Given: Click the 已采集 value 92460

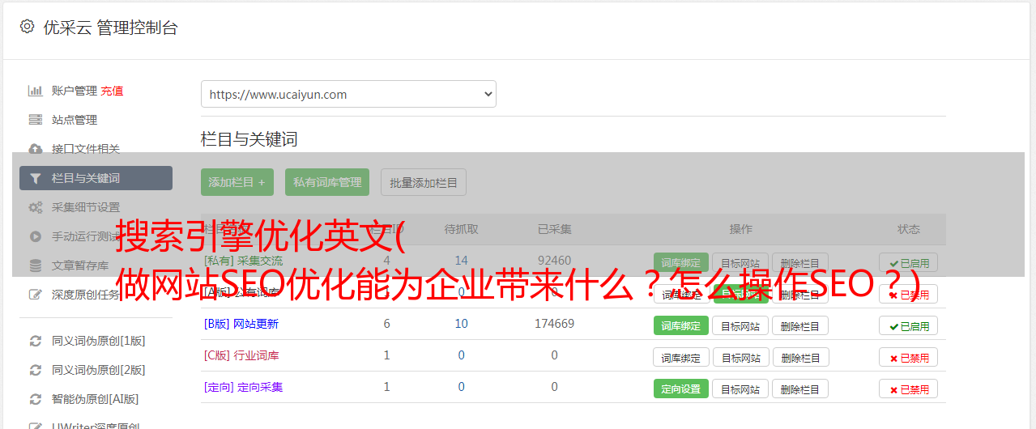Looking at the screenshot, I should click(554, 261).
